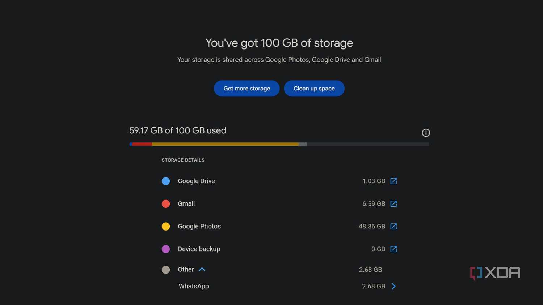Screen dimensions: 543x305
Task: Open WhatsApp storage details arrow
Action: tap(393, 286)
